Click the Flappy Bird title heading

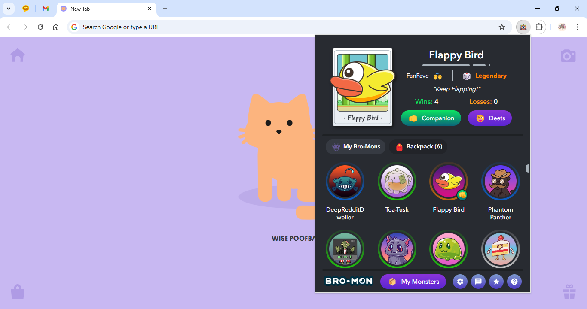[x=456, y=55]
